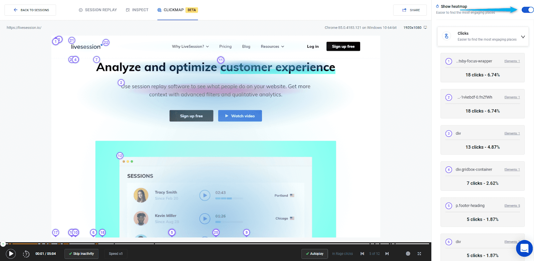The image size is (534, 261).
Task: Go back using Back to Sessions button
Action: tap(30, 10)
